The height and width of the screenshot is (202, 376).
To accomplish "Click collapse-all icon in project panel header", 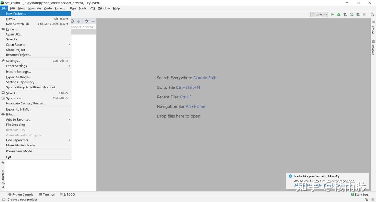I will (x=79, y=21).
